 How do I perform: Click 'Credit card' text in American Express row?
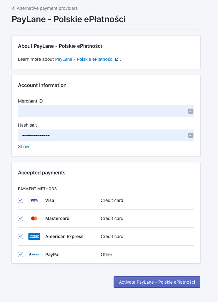coord(112,236)
